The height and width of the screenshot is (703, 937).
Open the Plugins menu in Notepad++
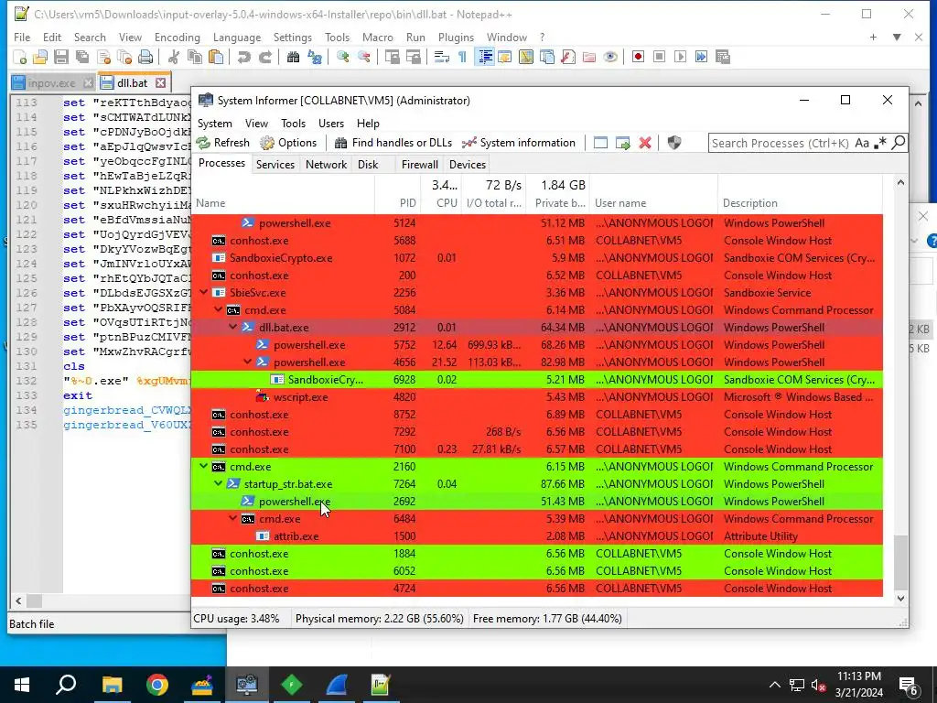(456, 37)
